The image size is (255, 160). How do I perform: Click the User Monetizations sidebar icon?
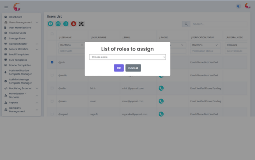5,27
